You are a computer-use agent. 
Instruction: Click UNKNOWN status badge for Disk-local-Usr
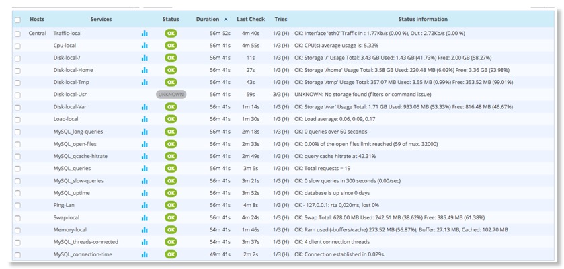click(171, 95)
